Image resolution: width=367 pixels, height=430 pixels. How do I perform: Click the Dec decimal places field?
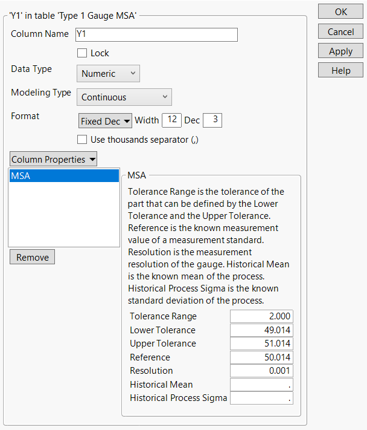212,120
